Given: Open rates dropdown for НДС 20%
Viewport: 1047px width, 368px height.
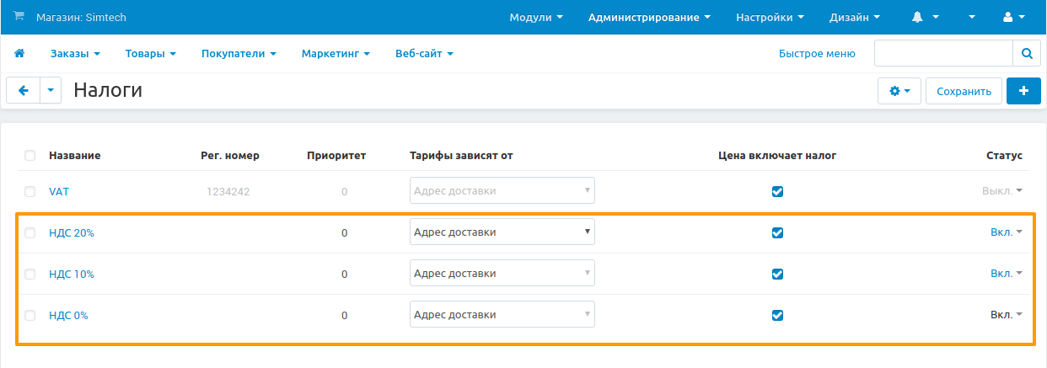Looking at the screenshot, I should (x=502, y=232).
